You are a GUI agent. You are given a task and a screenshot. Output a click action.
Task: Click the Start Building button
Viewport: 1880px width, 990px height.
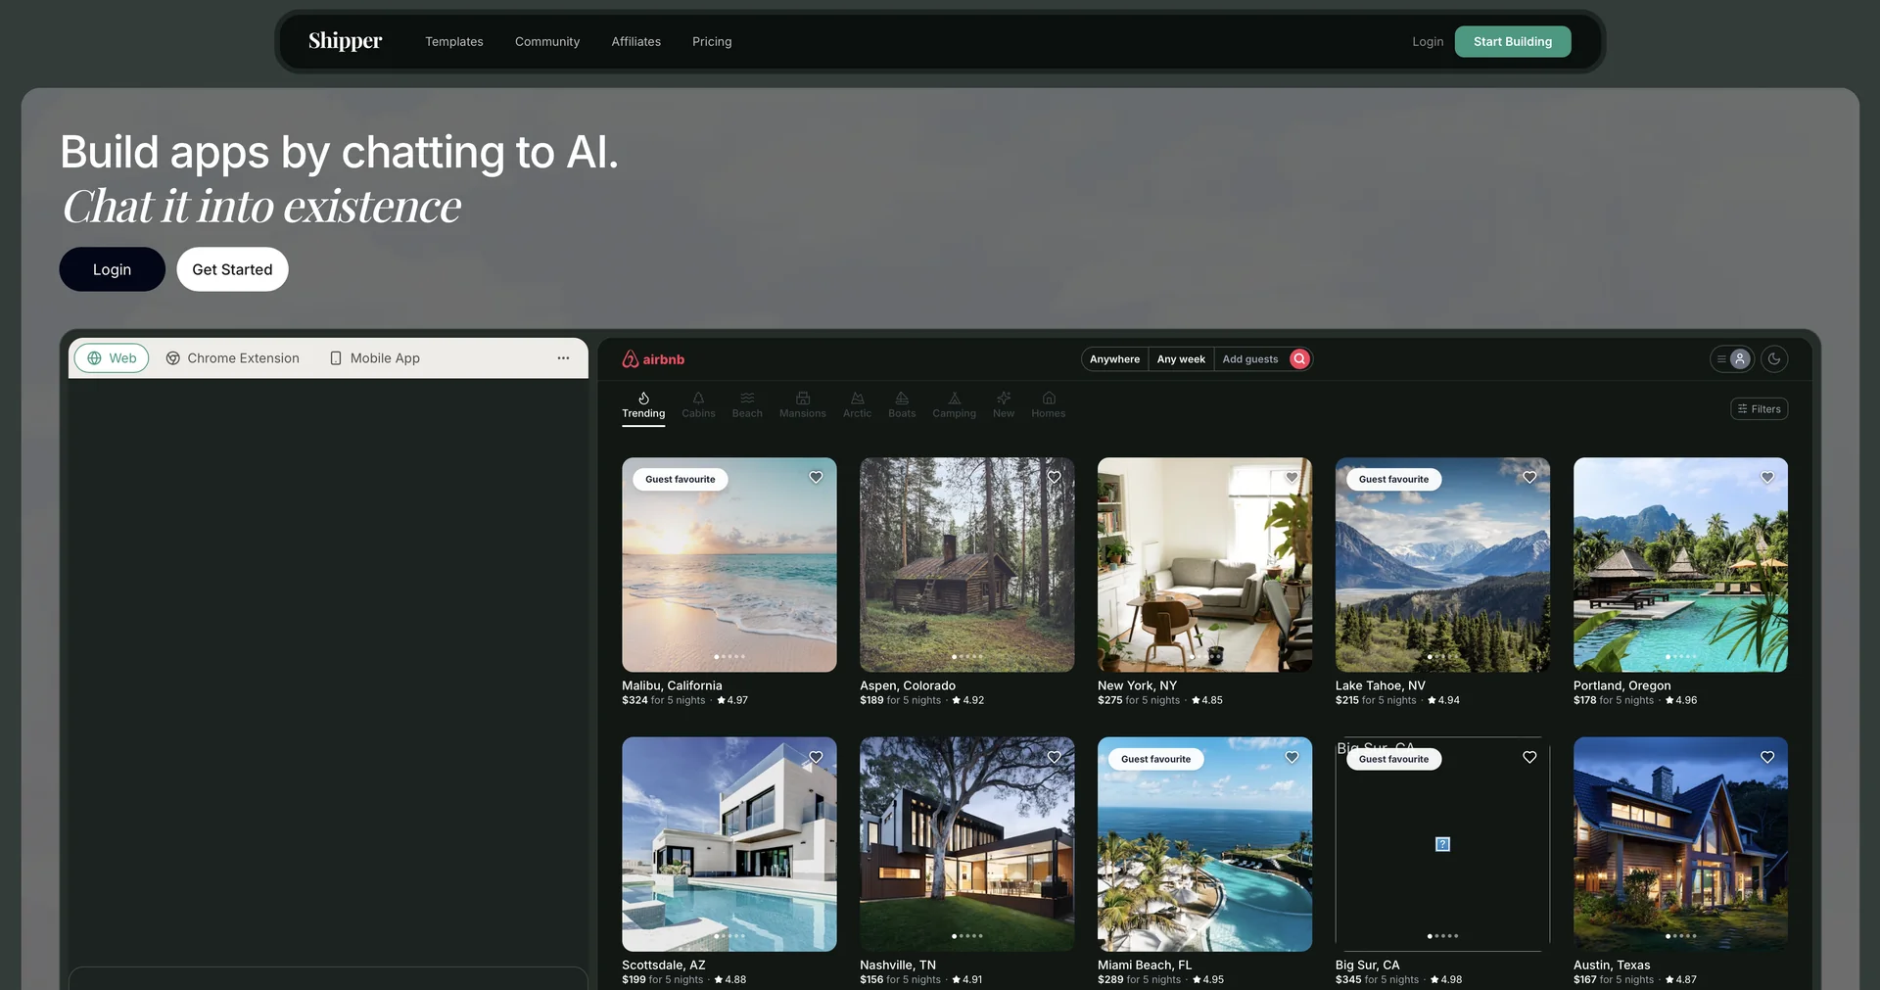coord(1512,42)
